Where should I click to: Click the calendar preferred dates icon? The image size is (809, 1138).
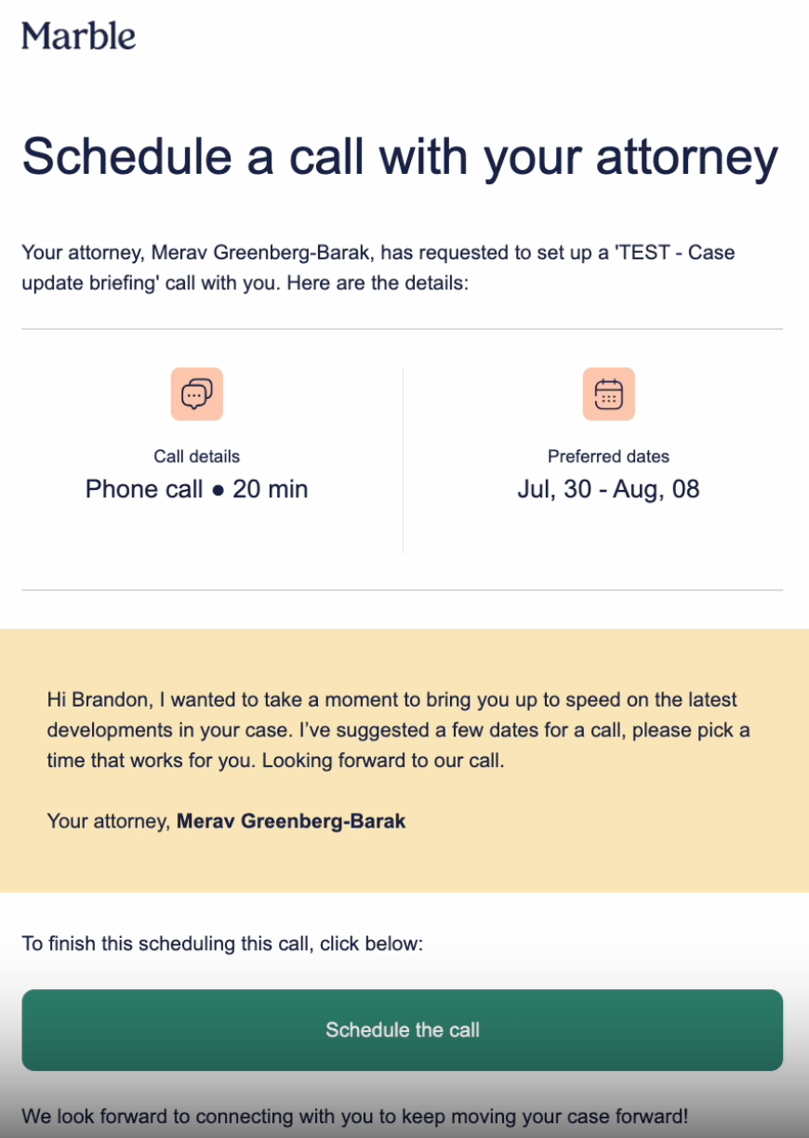608,394
